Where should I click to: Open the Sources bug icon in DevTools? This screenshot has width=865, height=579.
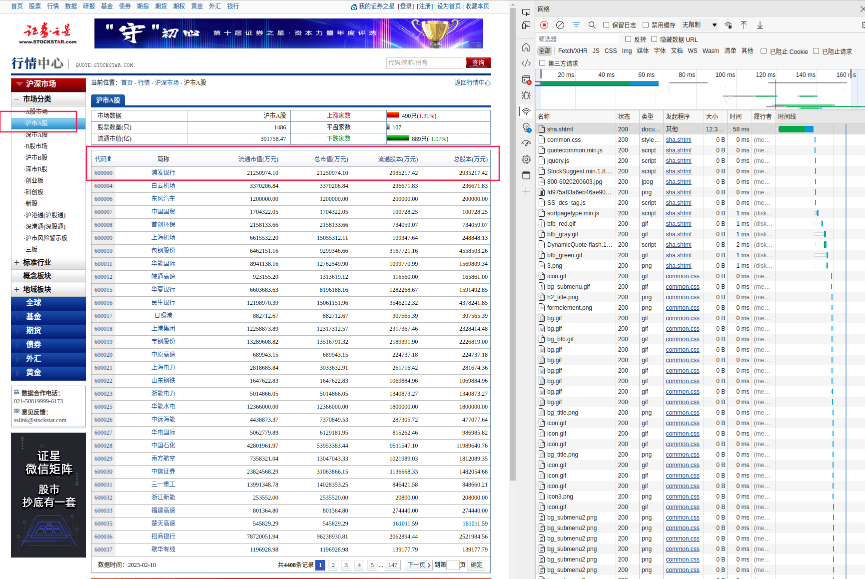point(526,95)
